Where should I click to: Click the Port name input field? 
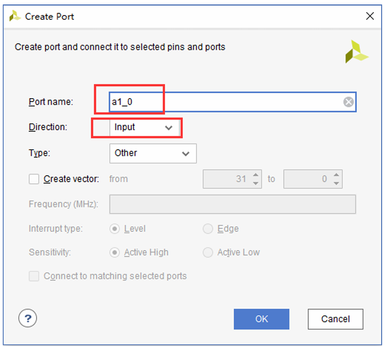point(233,102)
